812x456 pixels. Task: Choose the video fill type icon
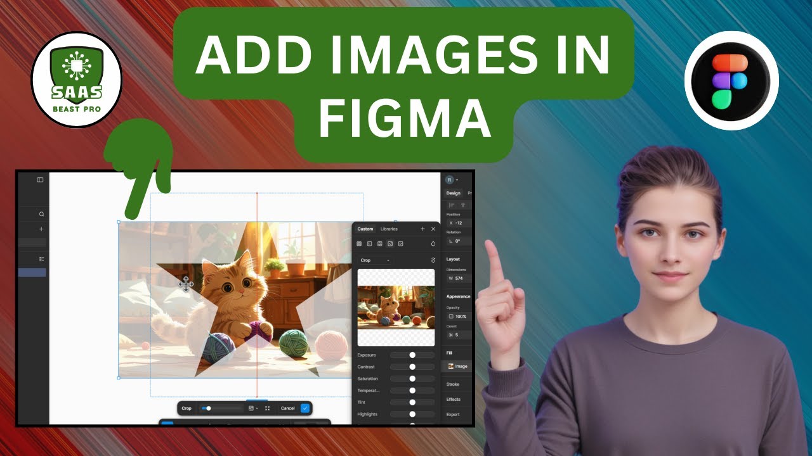tap(400, 243)
